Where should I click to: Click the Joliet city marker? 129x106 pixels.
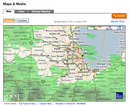66,74
